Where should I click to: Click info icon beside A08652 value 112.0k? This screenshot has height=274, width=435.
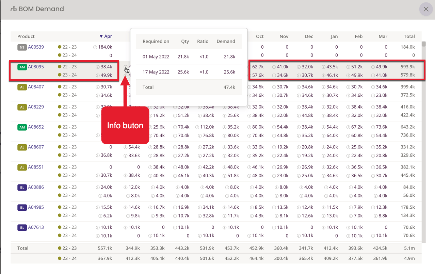click(197, 127)
